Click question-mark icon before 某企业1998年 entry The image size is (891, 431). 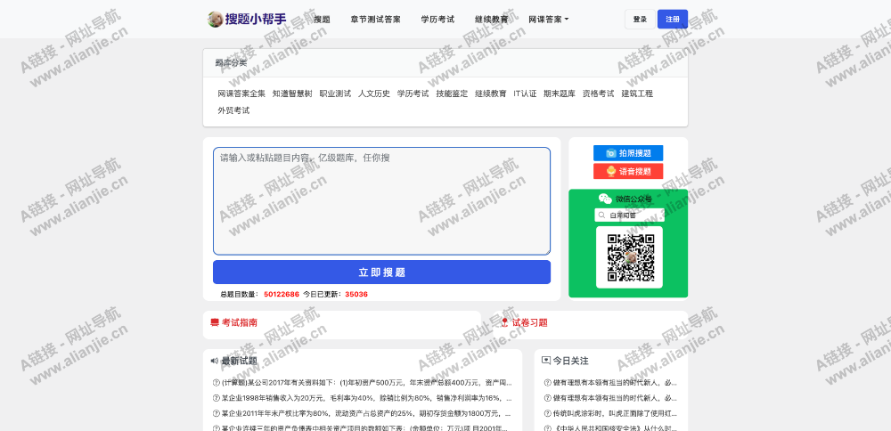pyautogui.click(x=216, y=398)
